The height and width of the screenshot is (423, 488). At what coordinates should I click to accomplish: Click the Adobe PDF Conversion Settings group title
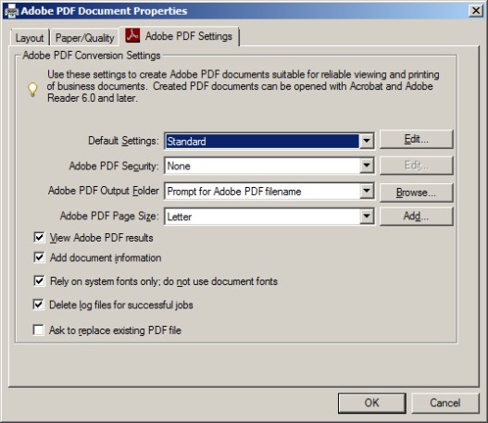click(92, 56)
